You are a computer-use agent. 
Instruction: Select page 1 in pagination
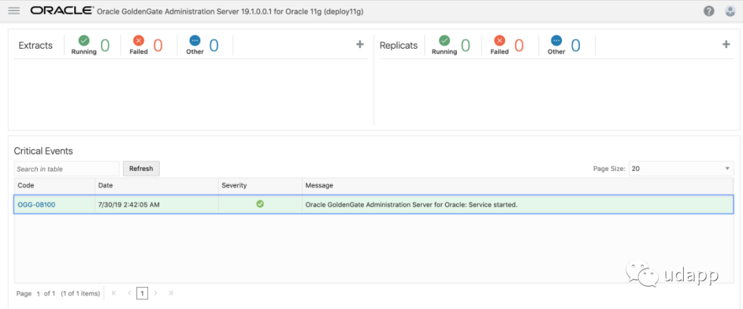142,293
